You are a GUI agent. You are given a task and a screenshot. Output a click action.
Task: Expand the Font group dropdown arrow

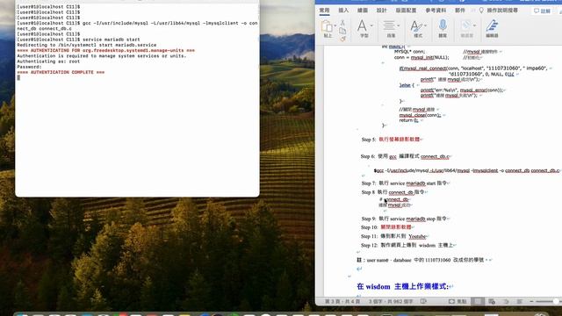(371, 25)
